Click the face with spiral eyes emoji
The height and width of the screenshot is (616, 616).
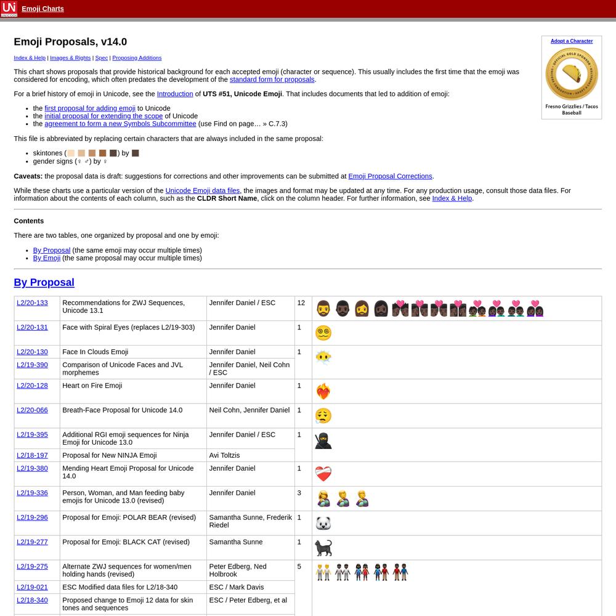(x=323, y=333)
